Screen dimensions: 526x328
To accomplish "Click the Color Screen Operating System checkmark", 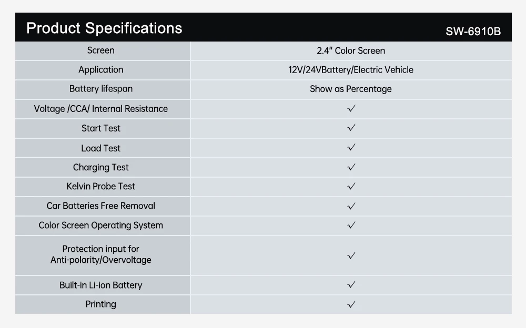I will point(351,225).
